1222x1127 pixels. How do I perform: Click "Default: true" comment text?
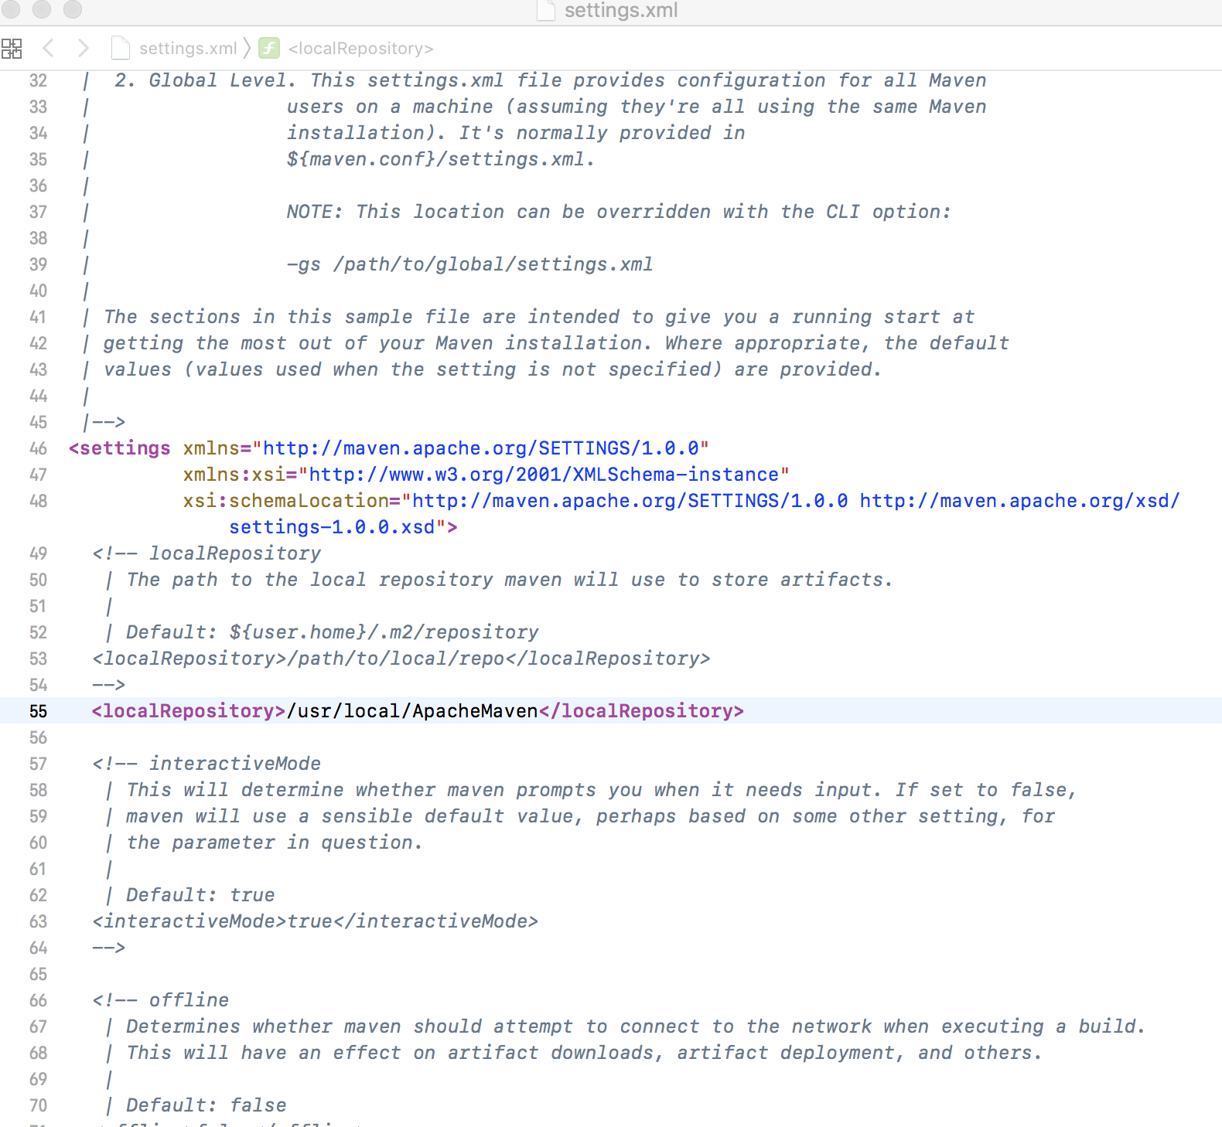pyautogui.click(x=200, y=895)
